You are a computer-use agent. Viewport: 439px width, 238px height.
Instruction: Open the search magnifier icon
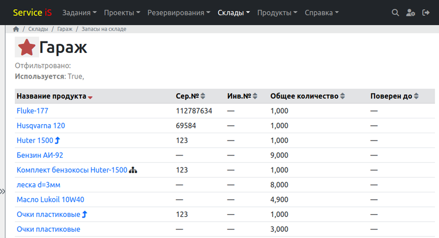click(395, 13)
